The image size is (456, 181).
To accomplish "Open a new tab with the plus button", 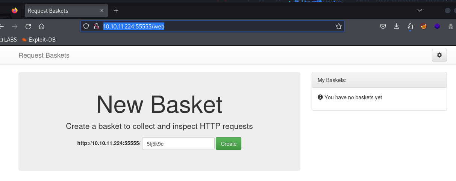I will point(116,10).
